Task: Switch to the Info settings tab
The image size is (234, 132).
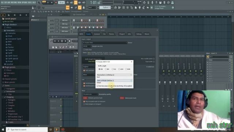Action: [129, 34]
